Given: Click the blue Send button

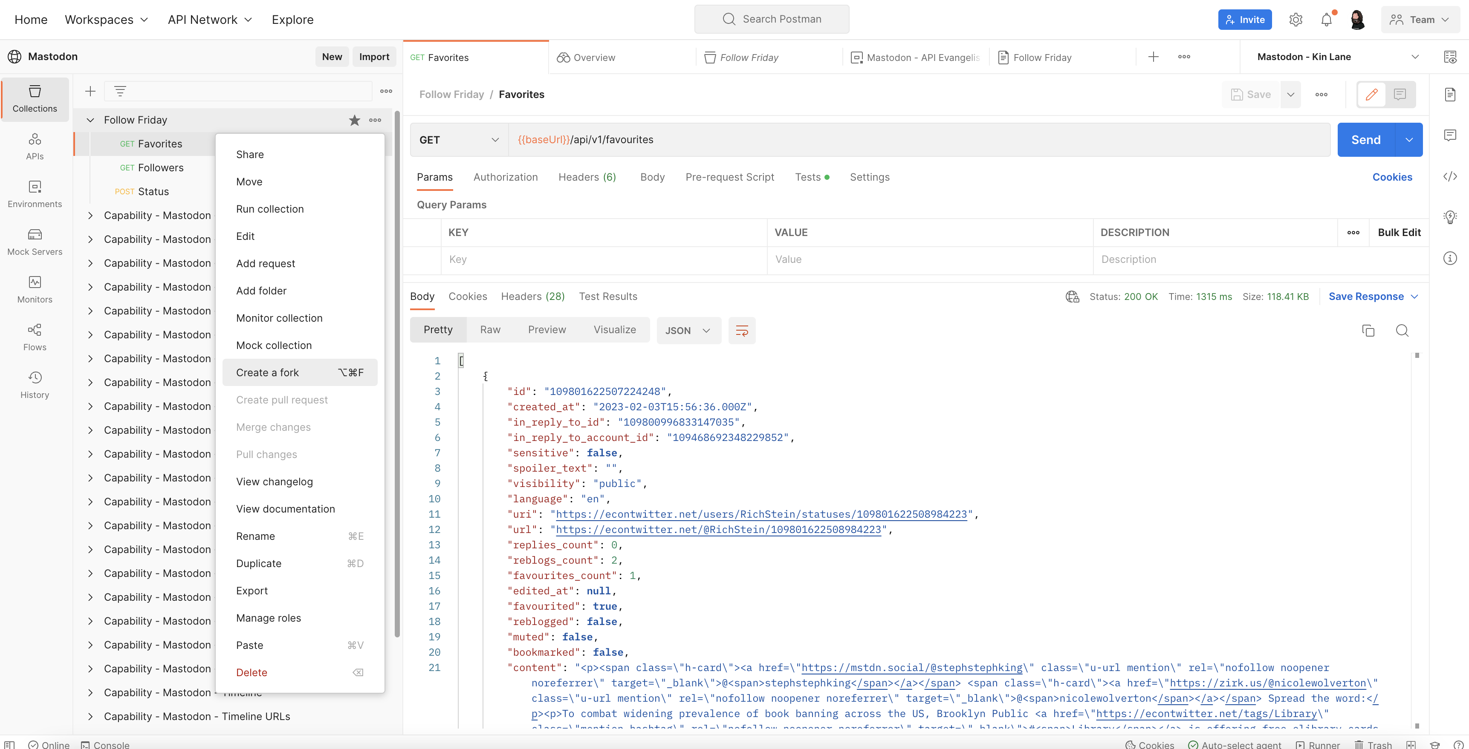Looking at the screenshot, I should point(1366,140).
